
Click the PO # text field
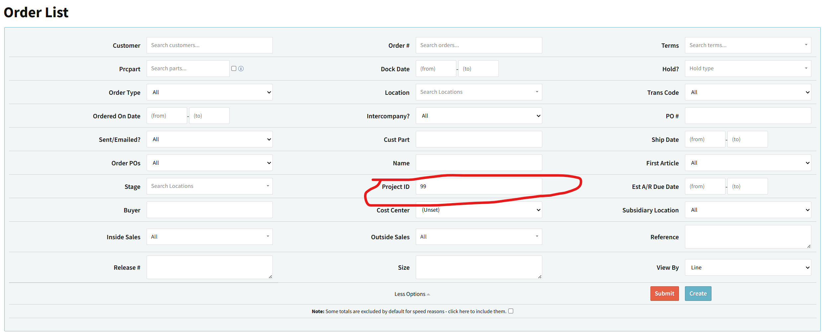point(748,116)
